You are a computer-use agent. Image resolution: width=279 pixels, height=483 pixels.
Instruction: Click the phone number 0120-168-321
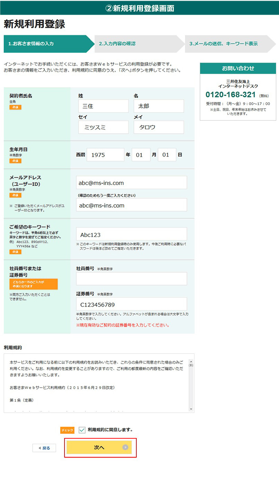click(231, 95)
